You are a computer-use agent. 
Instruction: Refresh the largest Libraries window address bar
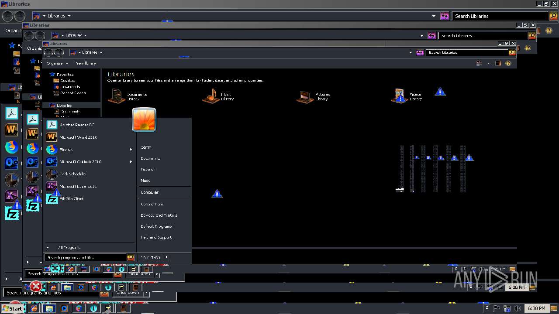pyautogui.click(x=445, y=16)
